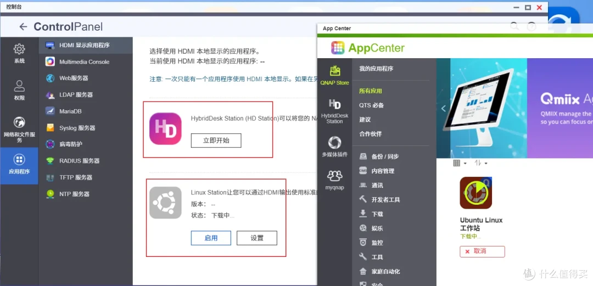Viewport: 593px width, 286px height.
Task: Click the Ubuntu Linux 工作站 app icon
Action: pos(475,193)
